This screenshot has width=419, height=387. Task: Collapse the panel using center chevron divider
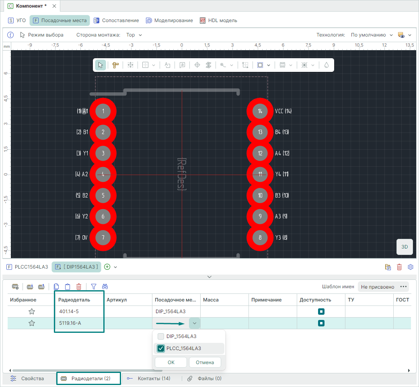click(x=209, y=277)
